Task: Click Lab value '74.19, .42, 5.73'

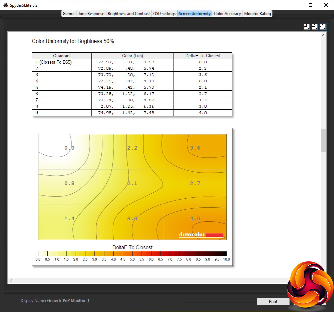Action: pos(126,87)
